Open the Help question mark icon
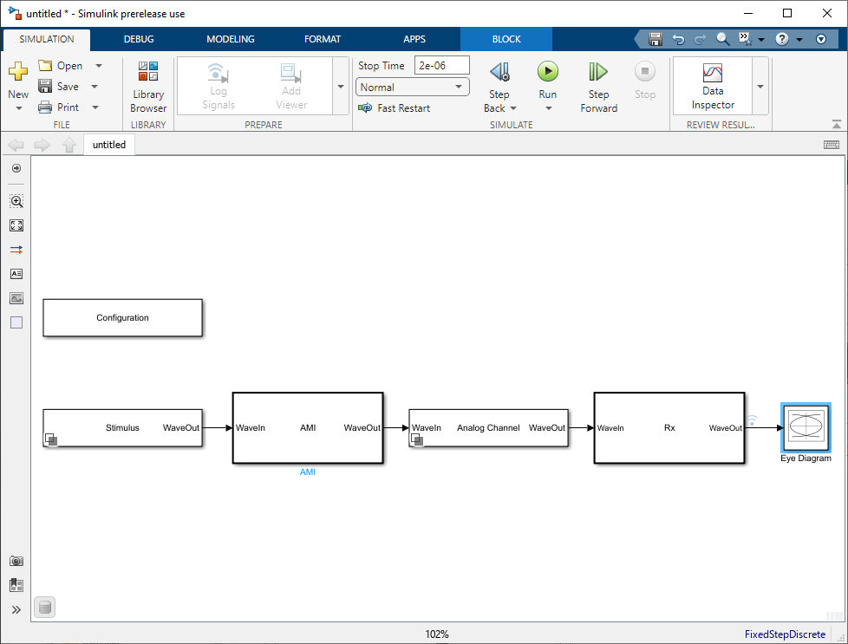The width and height of the screenshot is (848, 644). pyautogui.click(x=782, y=39)
